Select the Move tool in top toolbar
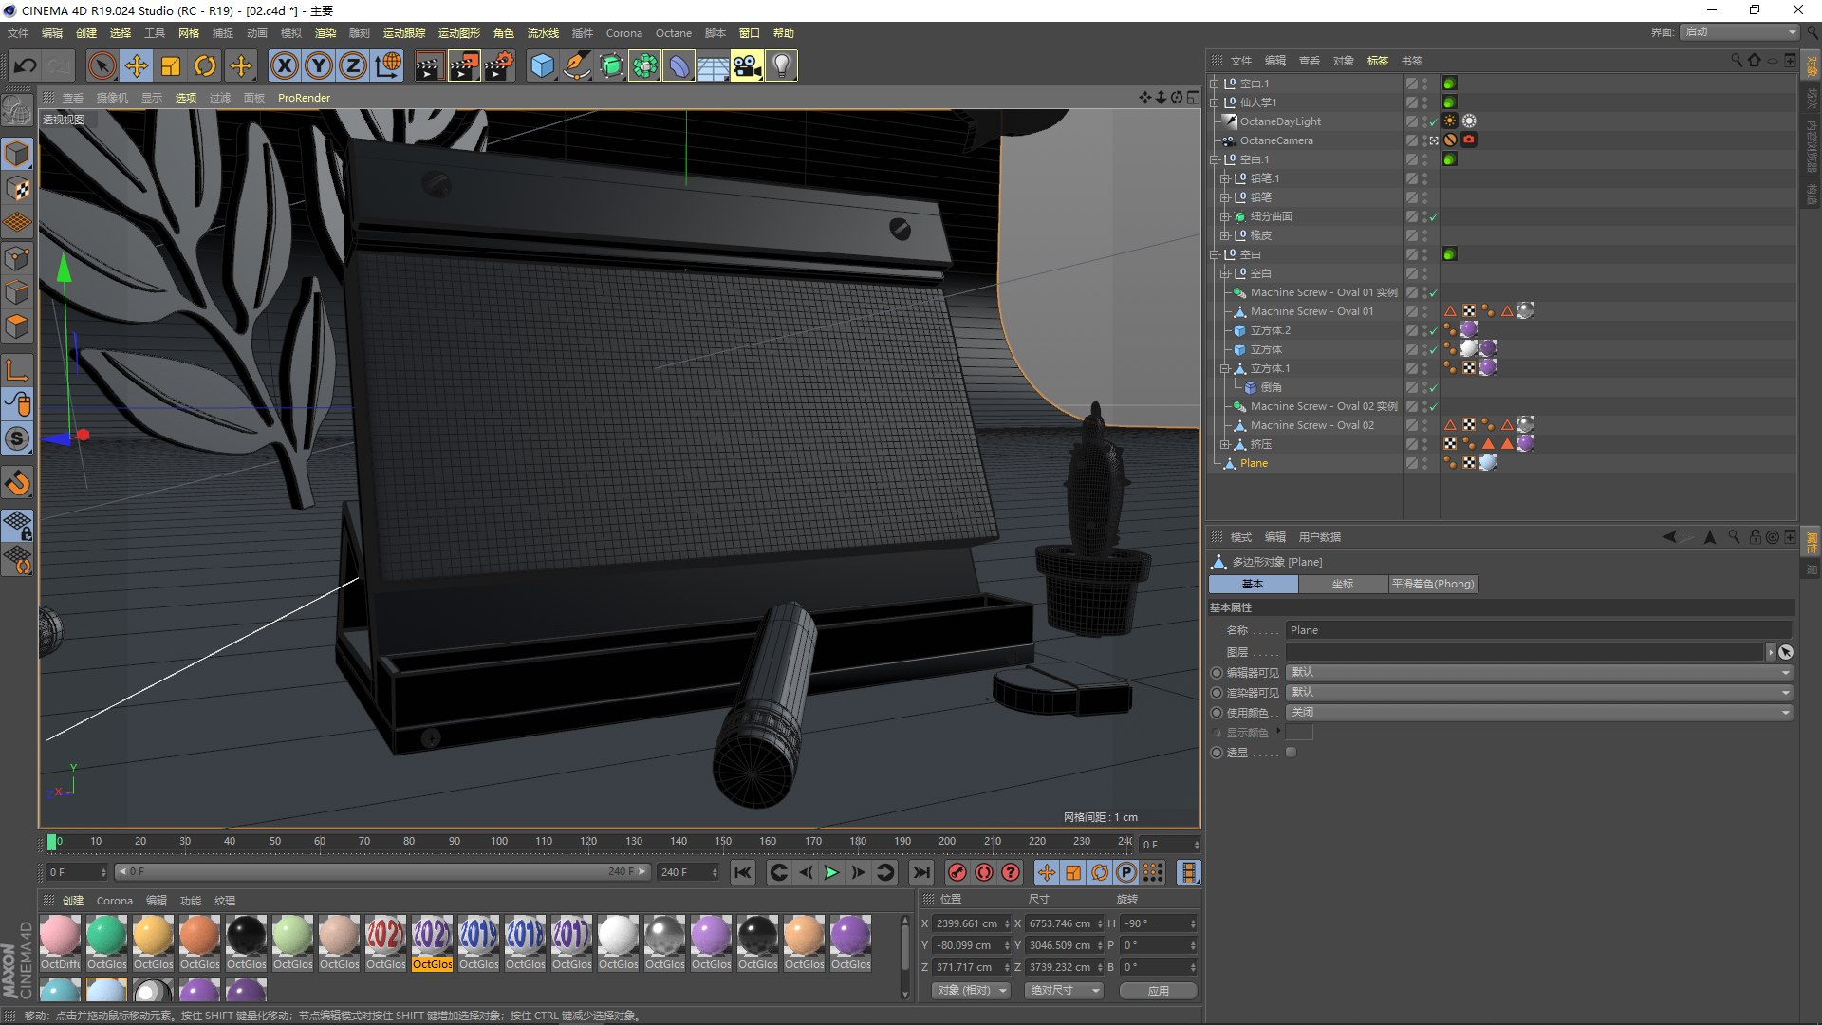Viewport: 1822px width, 1025px height. click(x=137, y=65)
